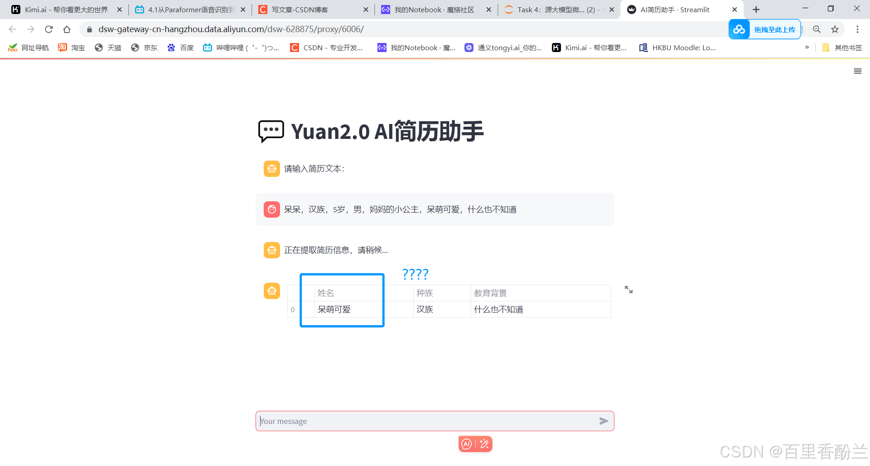
Task: Restore down the browser window
Action: pos(831,9)
